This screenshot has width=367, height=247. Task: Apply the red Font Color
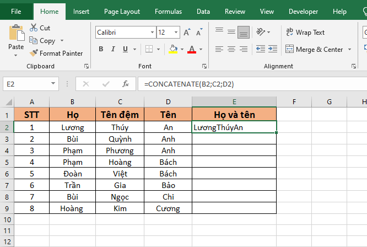pyautogui.click(x=192, y=49)
